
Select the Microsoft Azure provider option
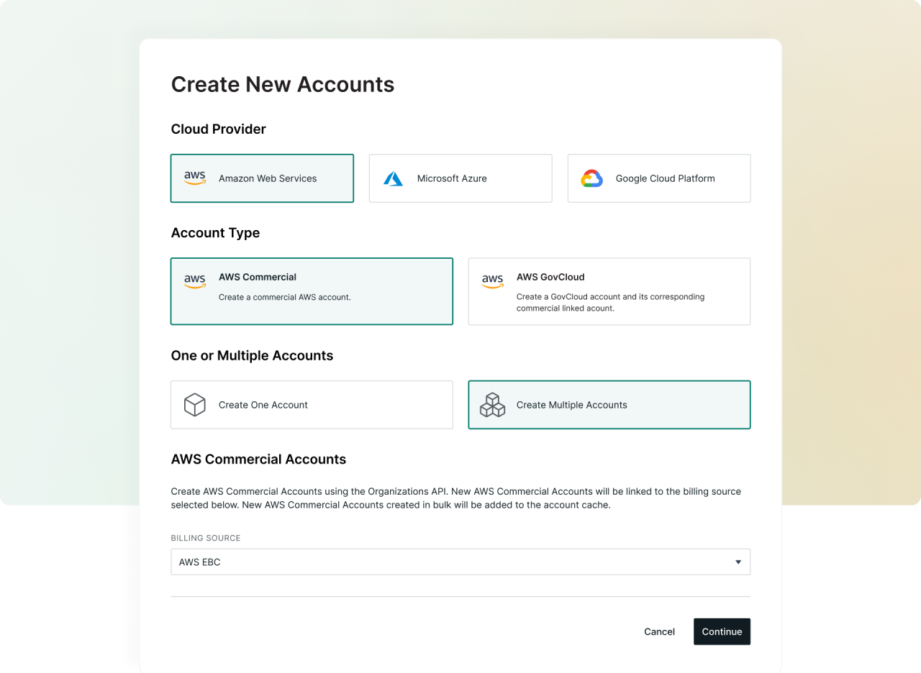tap(460, 178)
